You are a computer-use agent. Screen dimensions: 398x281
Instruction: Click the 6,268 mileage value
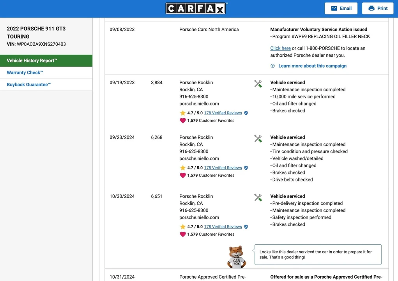pyautogui.click(x=157, y=137)
